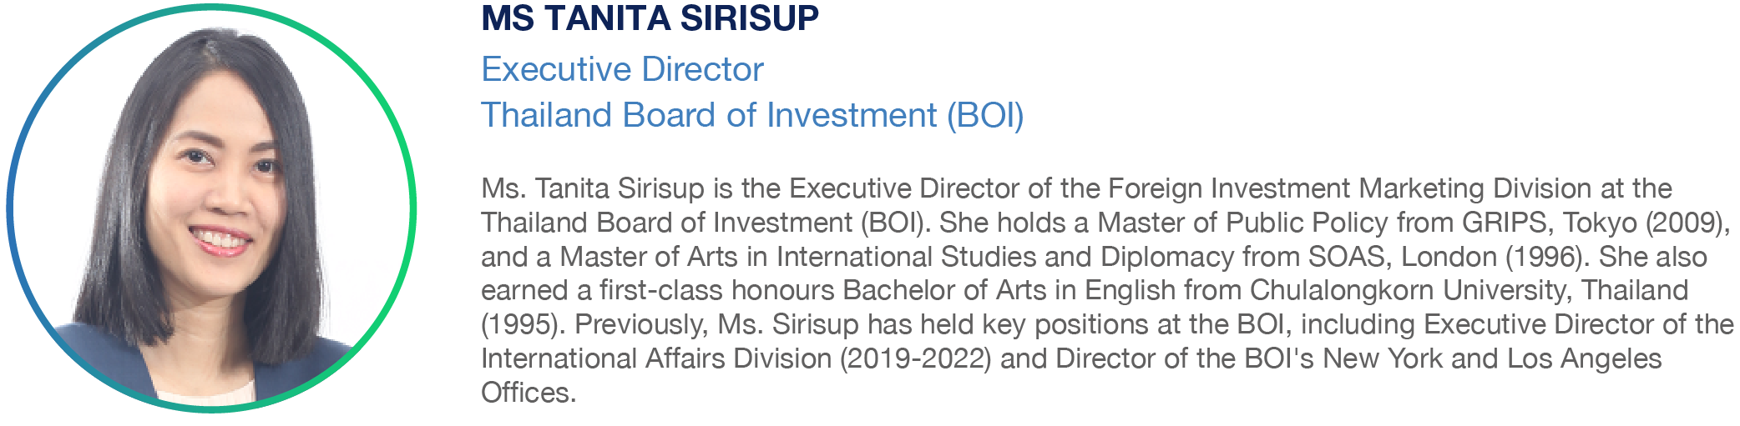Click the Executive Director title line
Image resolution: width=1740 pixels, height=426 pixels.
coord(622,69)
